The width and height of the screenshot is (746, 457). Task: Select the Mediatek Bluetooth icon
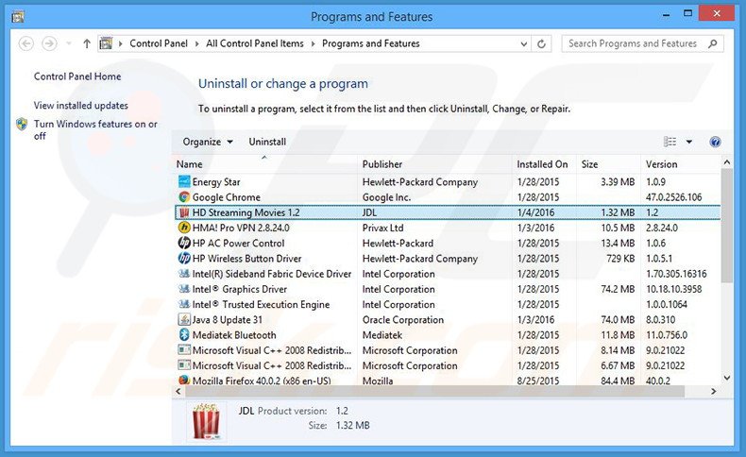(x=184, y=335)
